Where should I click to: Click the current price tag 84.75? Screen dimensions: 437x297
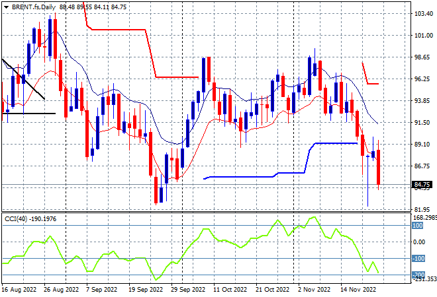(422, 185)
